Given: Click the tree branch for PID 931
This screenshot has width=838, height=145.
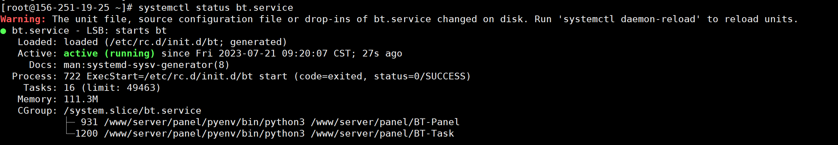Looking at the screenshot, I should [70, 122].
